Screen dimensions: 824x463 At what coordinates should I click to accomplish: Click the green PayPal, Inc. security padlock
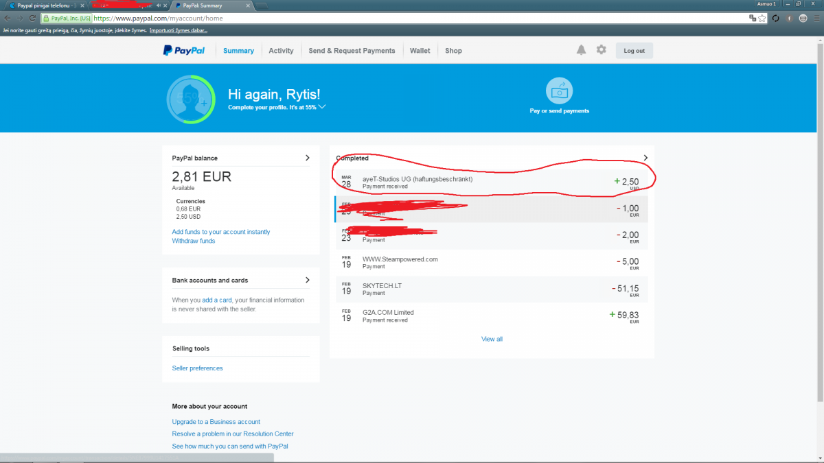click(x=47, y=19)
